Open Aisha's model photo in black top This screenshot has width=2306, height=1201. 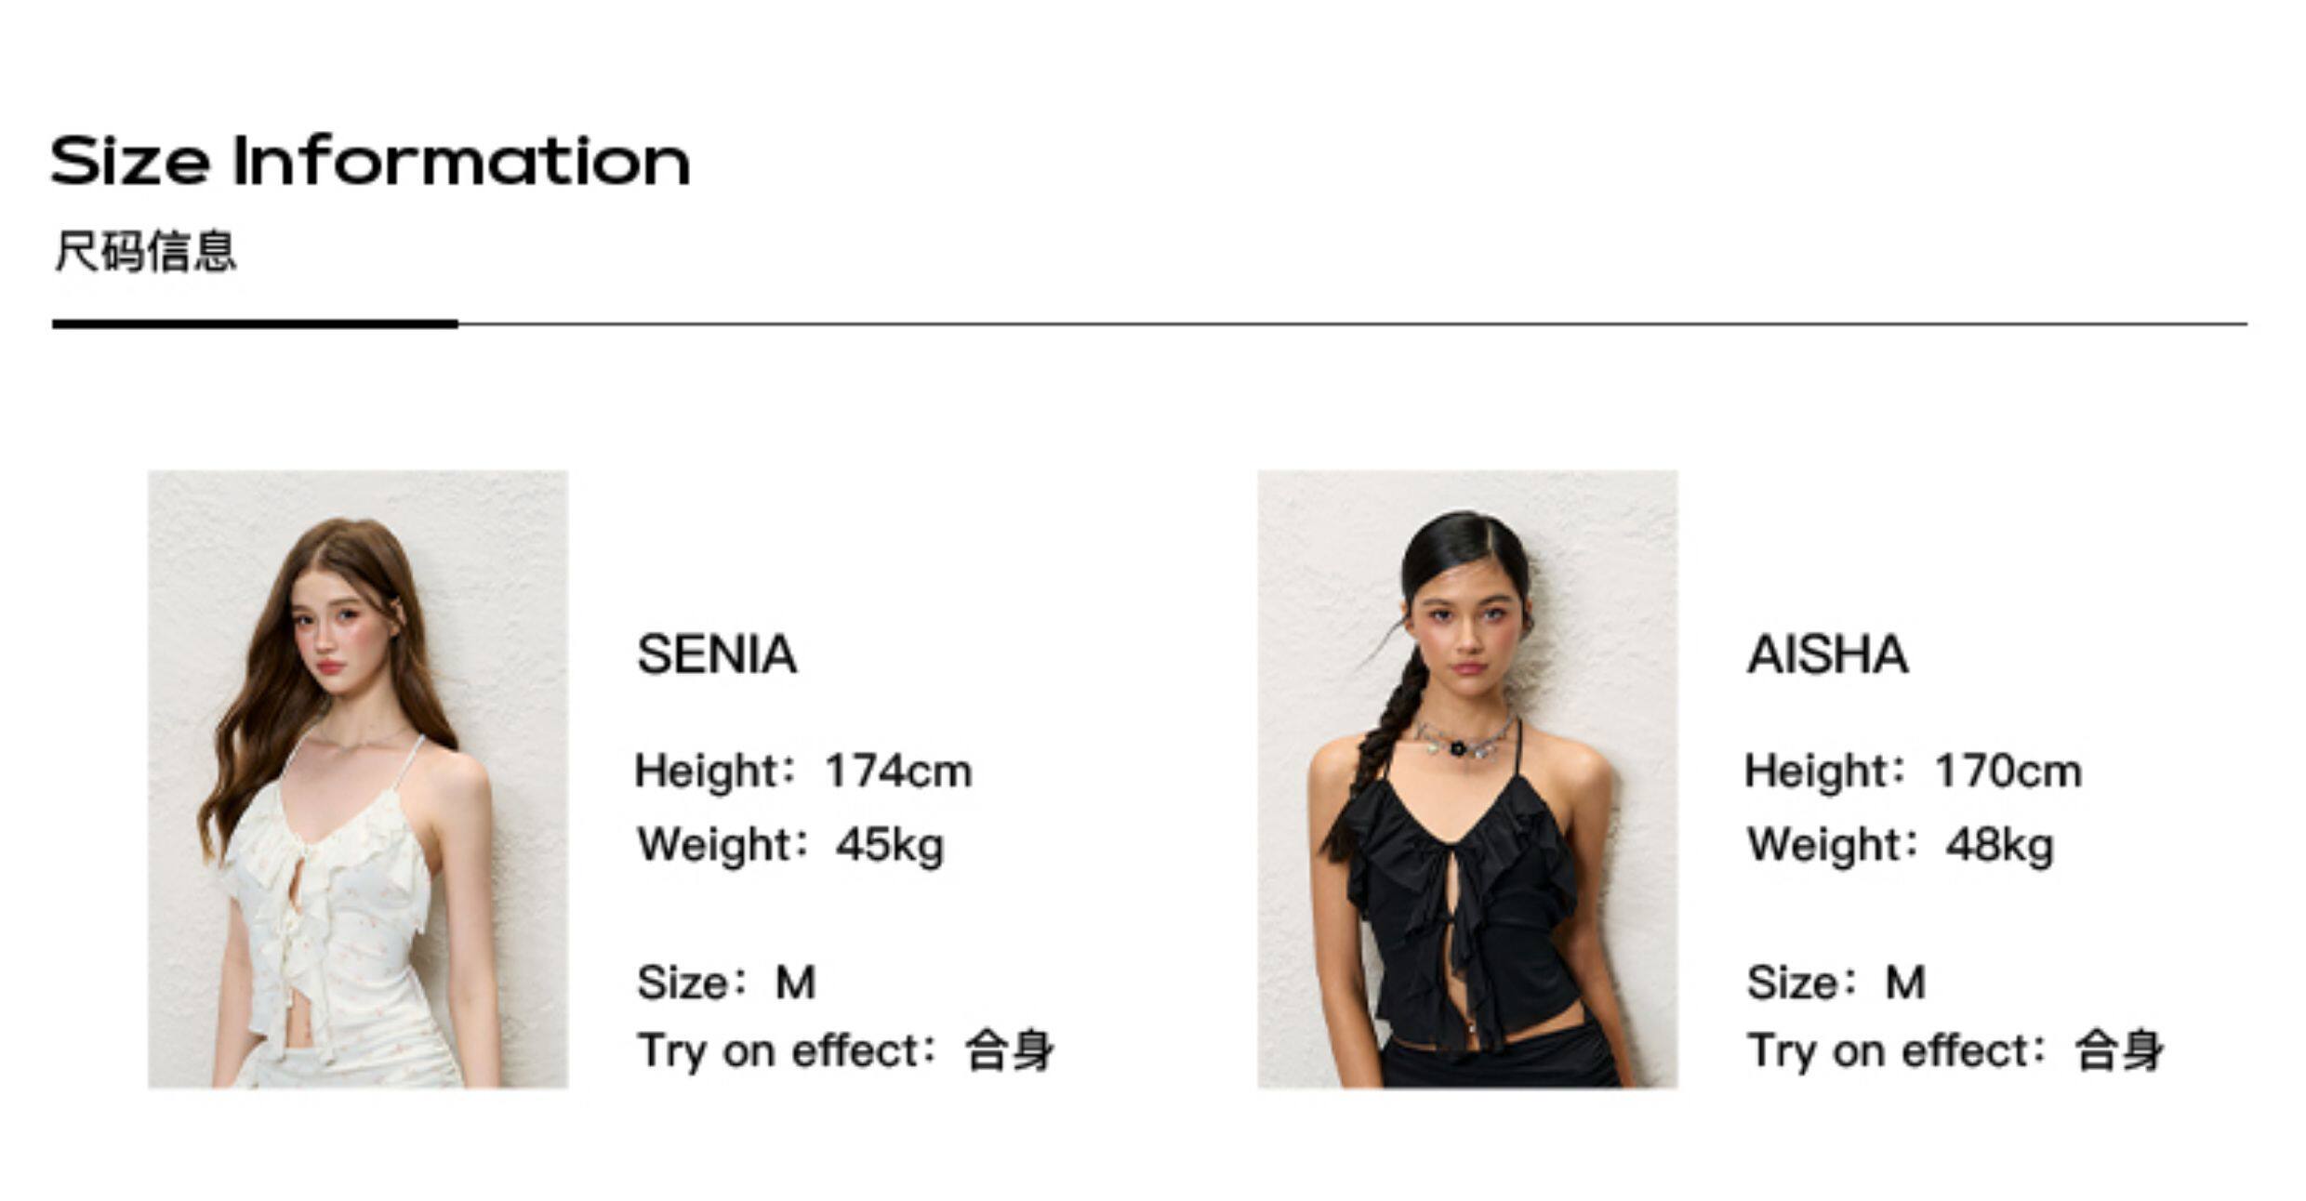click(x=1466, y=778)
